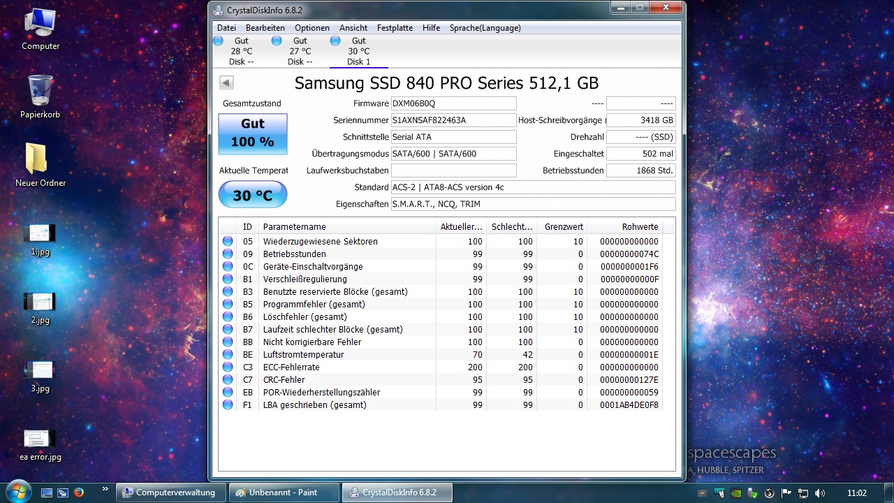The image size is (894, 503).
Task: Click status icon for Löschfehler row
Action: click(x=228, y=316)
